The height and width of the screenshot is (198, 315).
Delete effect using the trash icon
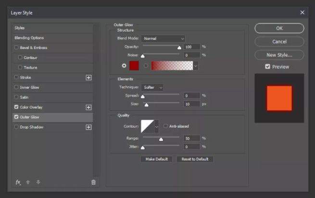point(93,182)
